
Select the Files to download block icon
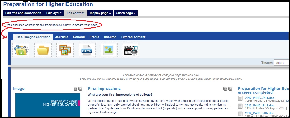coord(21,50)
